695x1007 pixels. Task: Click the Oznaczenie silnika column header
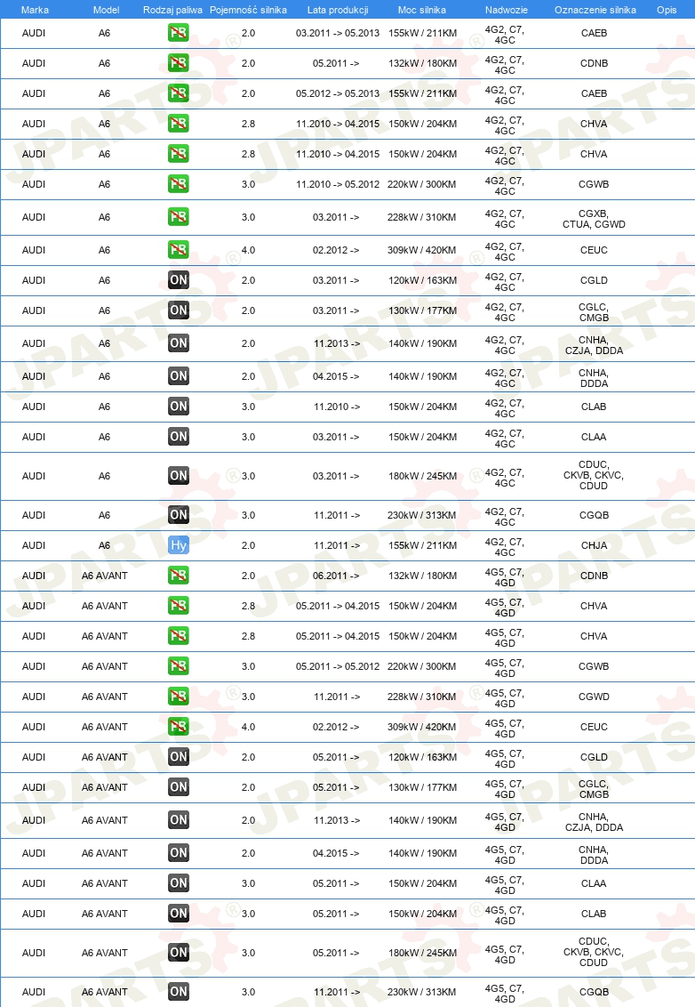tap(595, 10)
